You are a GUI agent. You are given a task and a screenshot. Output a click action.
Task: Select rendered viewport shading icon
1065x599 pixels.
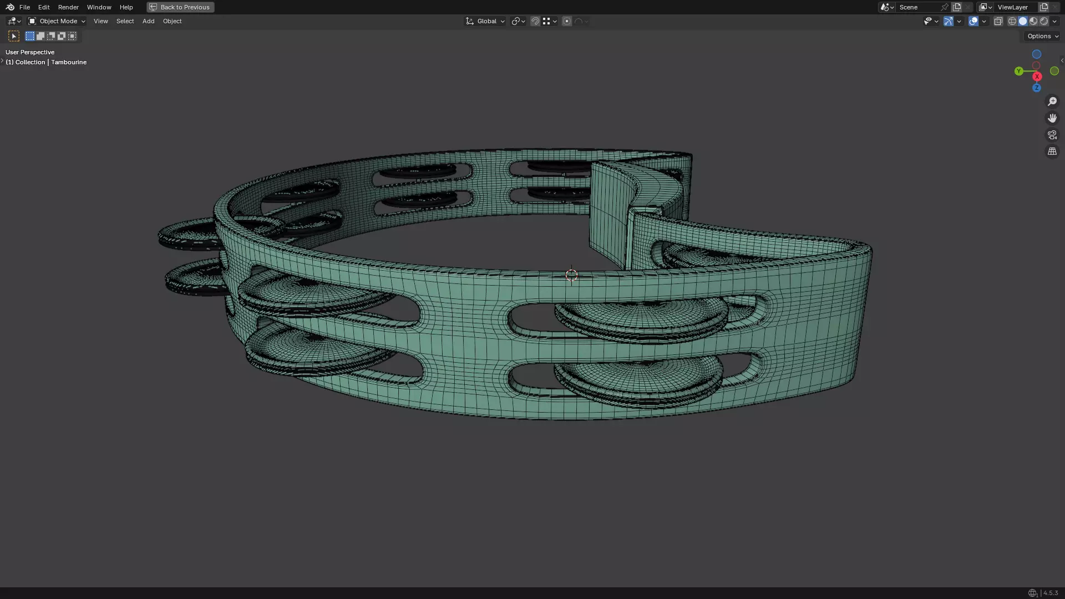(1044, 21)
